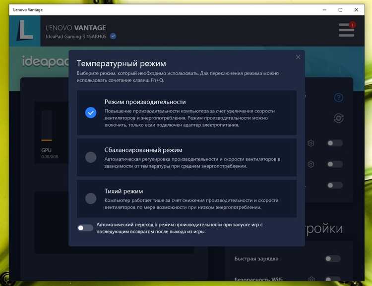
Task: Click the Температурный режим heading
Action: click(x=121, y=63)
